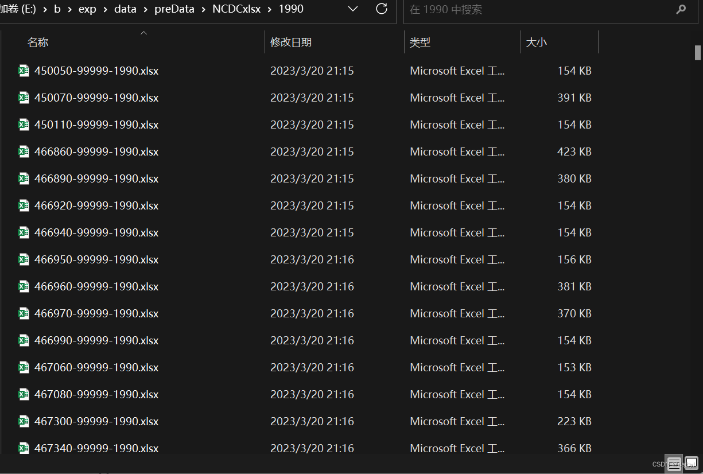Select file name 466860-99999-1990.xlsx

pos(96,152)
